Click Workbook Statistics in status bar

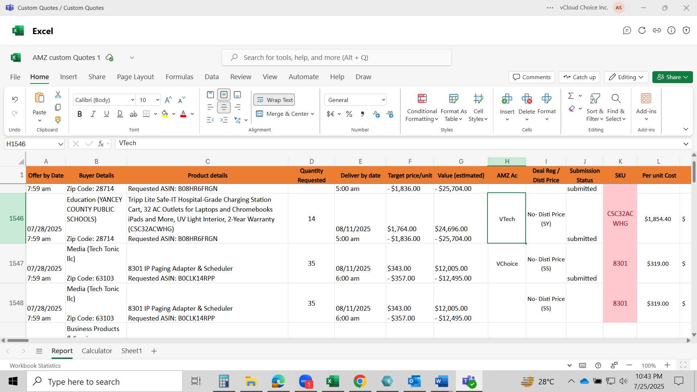point(35,366)
